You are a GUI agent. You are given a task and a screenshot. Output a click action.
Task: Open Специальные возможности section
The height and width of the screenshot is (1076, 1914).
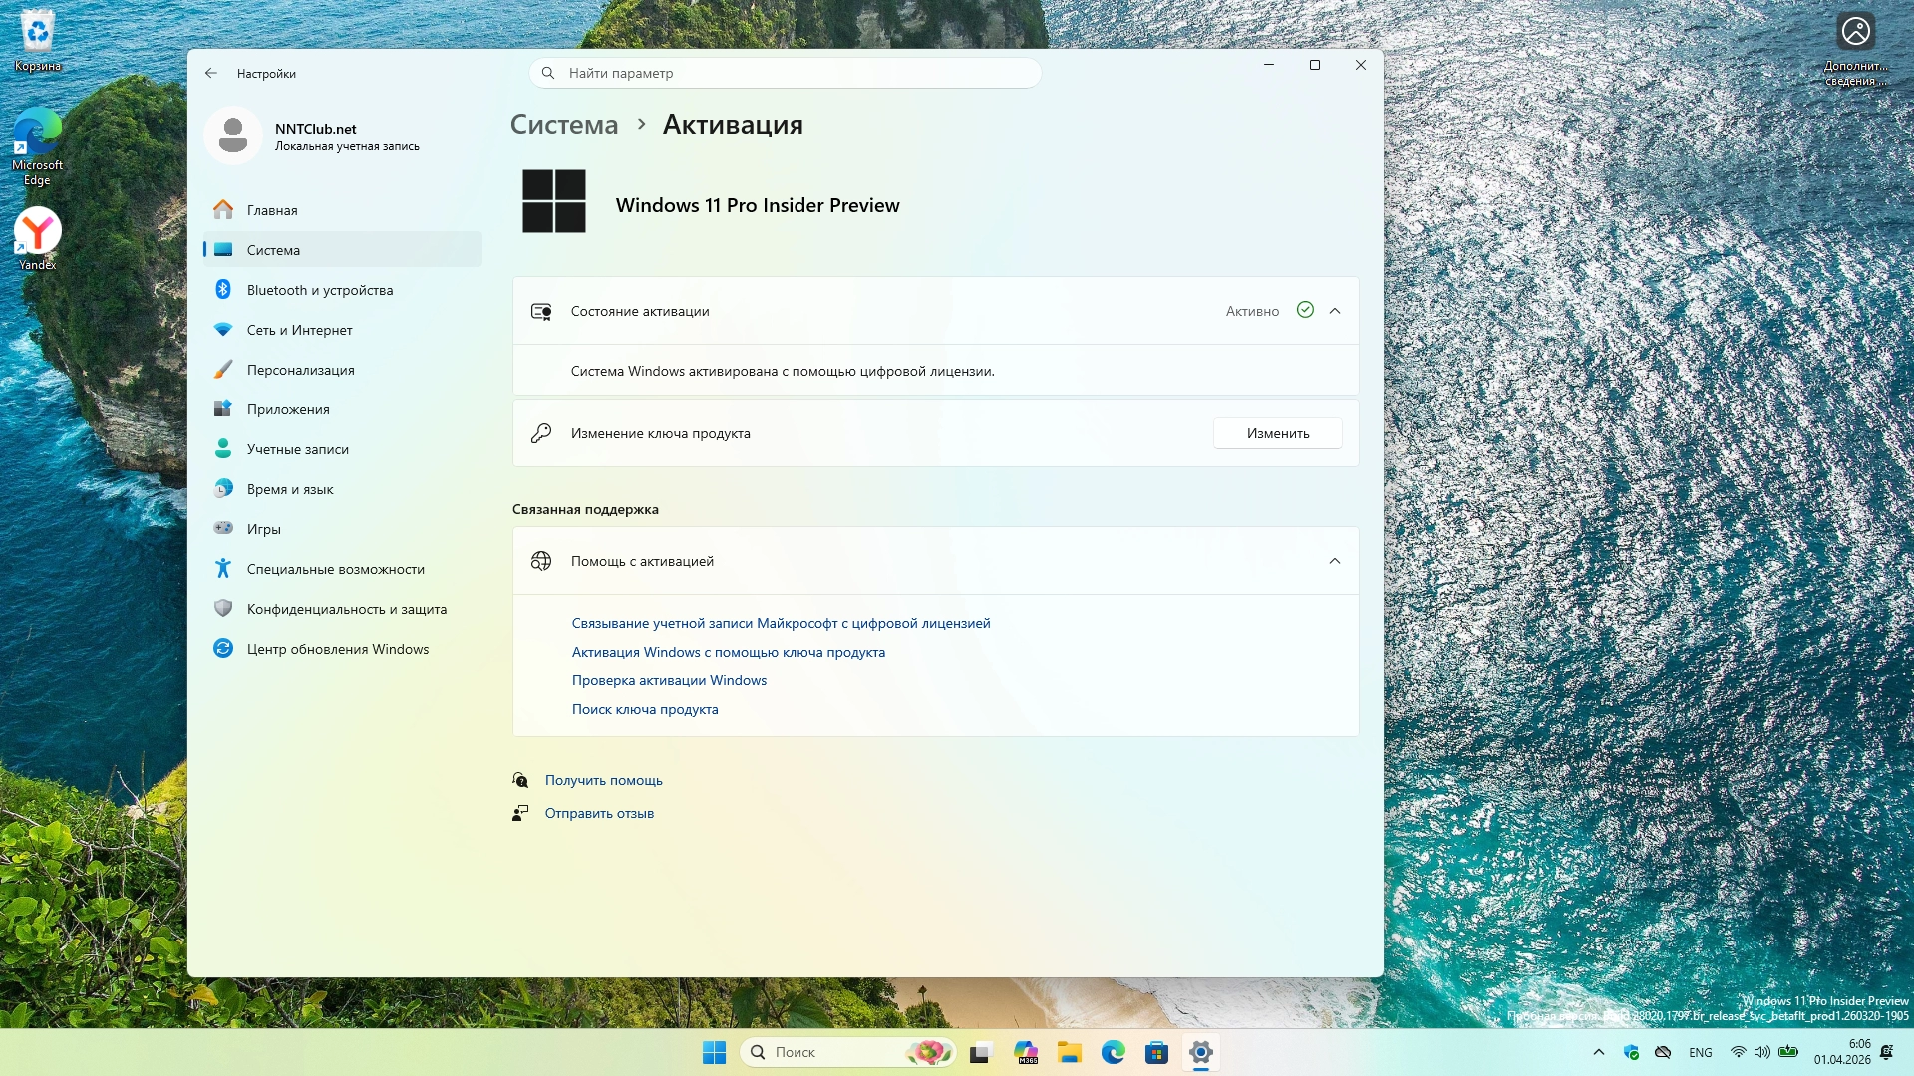pyautogui.click(x=335, y=569)
